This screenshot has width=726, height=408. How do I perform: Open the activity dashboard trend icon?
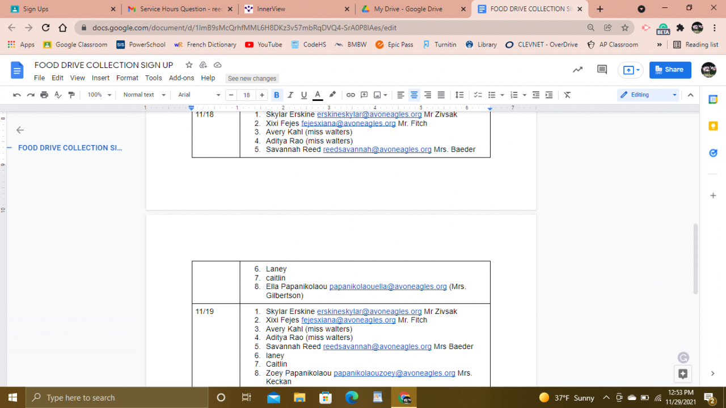coord(577,70)
